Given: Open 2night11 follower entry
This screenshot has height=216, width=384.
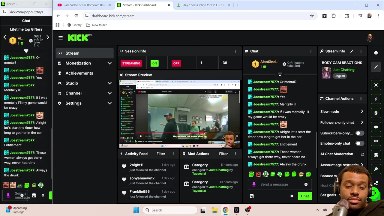Looking at the screenshot, I should (x=149, y=167).
